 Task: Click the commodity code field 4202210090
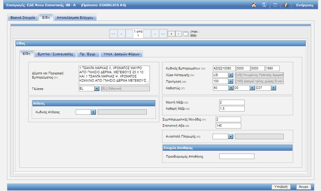[224, 68]
